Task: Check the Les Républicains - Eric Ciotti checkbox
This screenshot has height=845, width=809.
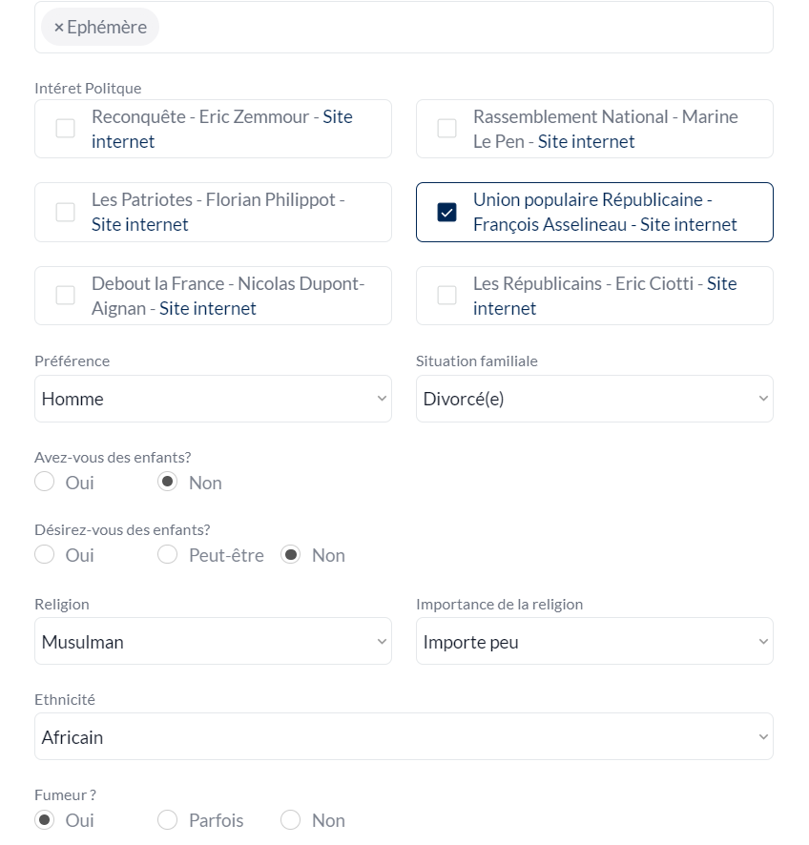Action: pyautogui.click(x=446, y=296)
